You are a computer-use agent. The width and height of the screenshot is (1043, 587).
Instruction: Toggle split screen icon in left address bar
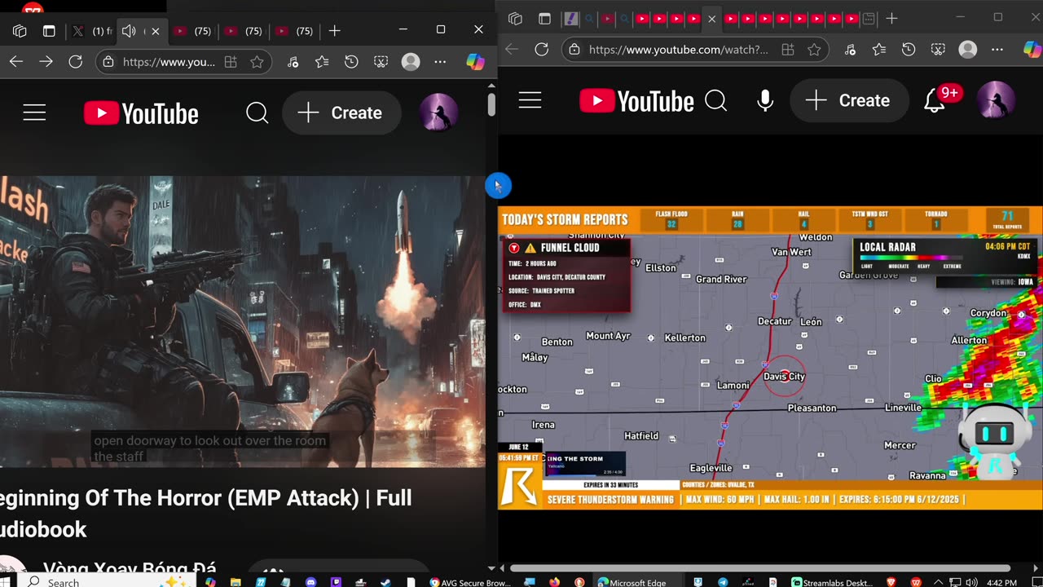(x=231, y=62)
